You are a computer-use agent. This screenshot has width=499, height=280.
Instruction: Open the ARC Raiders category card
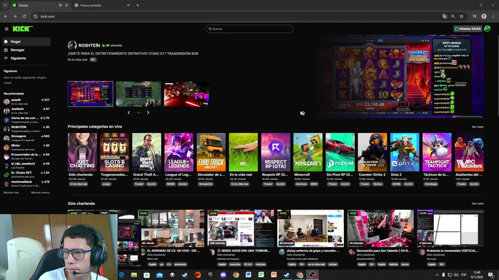[x=469, y=152]
